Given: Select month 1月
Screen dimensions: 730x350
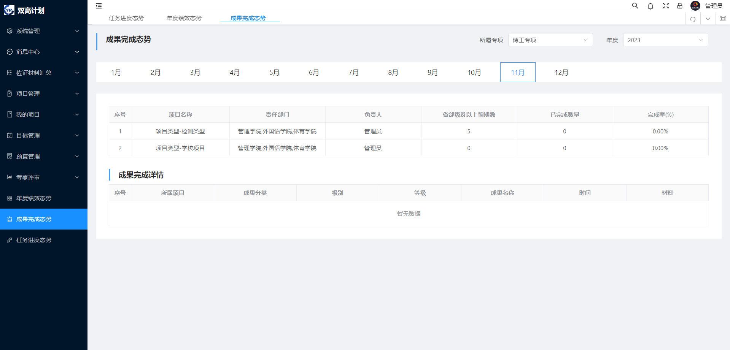Looking at the screenshot, I should tap(116, 72).
